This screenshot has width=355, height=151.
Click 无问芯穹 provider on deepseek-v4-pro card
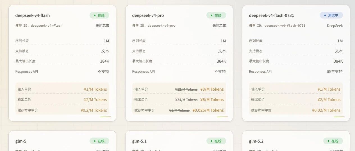(219, 26)
